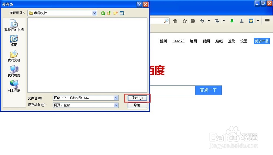The width and height of the screenshot is (273, 155).
Task: Open the hao123 link
Action: point(179,41)
